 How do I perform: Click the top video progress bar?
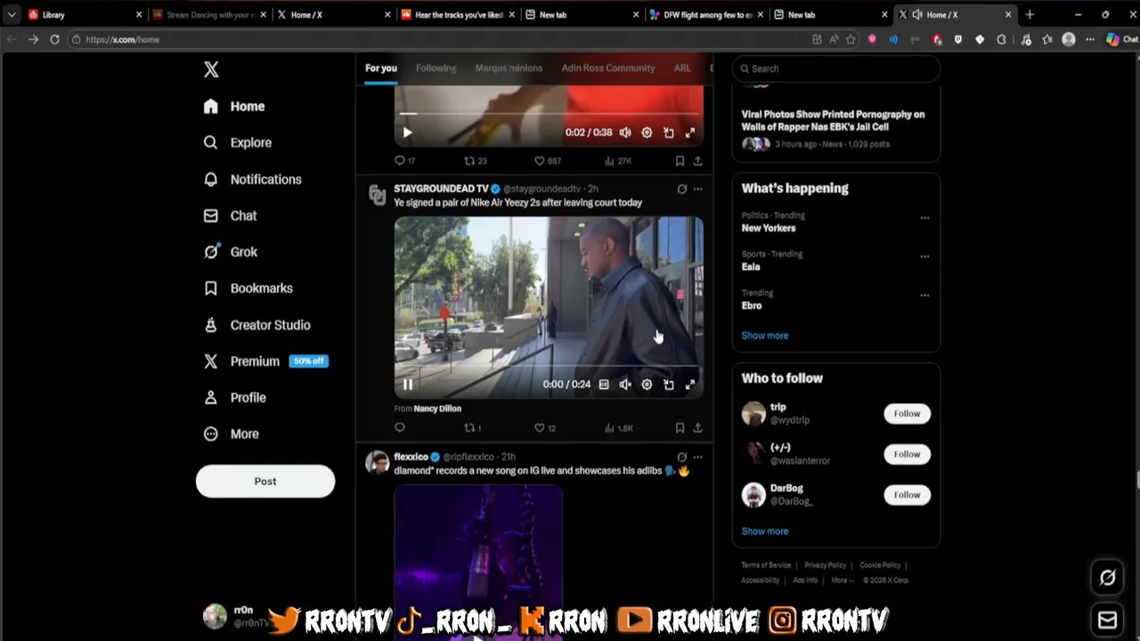coord(549,114)
